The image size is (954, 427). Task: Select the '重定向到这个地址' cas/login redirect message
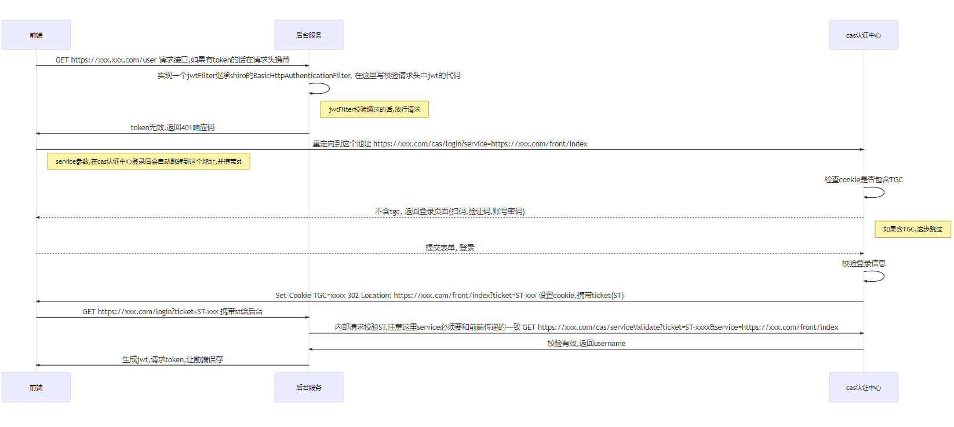click(450, 143)
